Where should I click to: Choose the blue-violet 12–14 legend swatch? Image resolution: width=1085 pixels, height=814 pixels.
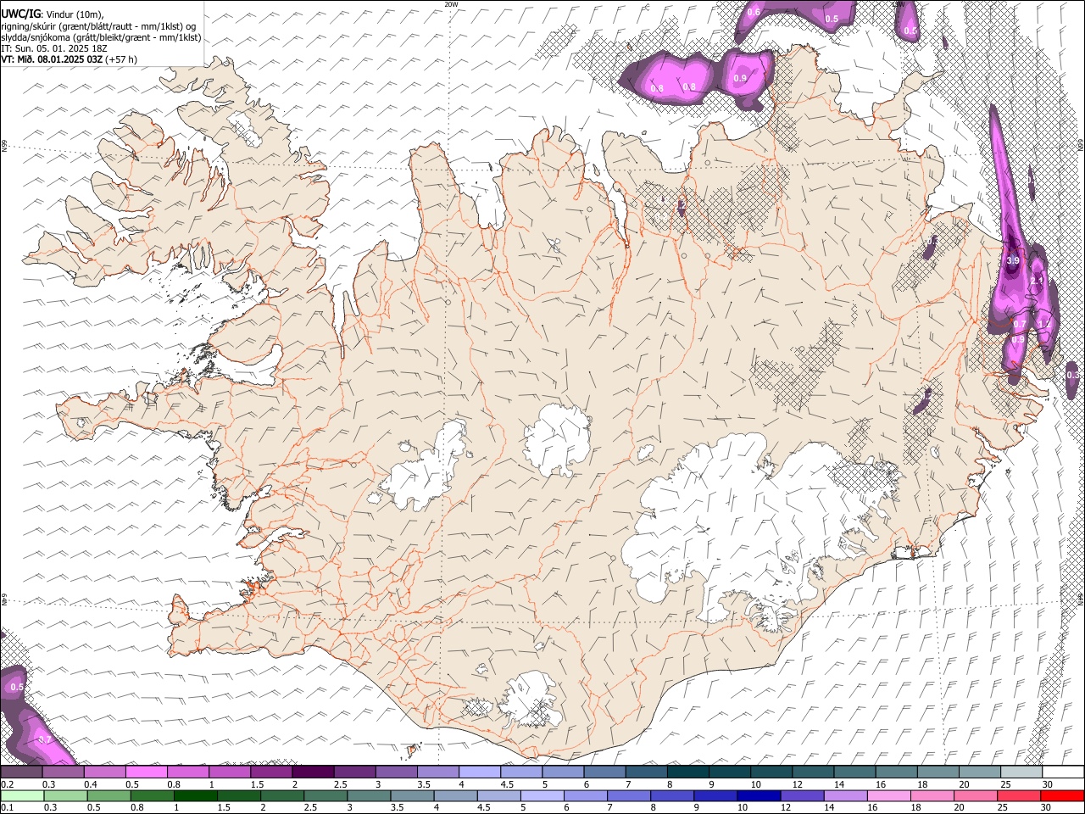(x=801, y=795)
